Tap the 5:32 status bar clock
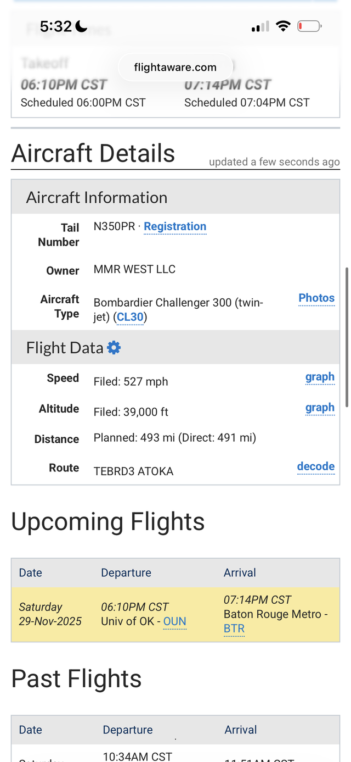 pyautogui.click(x=56, y=26)
